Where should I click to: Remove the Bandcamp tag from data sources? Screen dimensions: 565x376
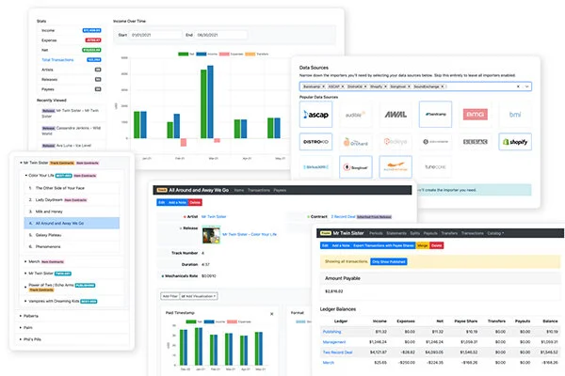coord(323,86)
